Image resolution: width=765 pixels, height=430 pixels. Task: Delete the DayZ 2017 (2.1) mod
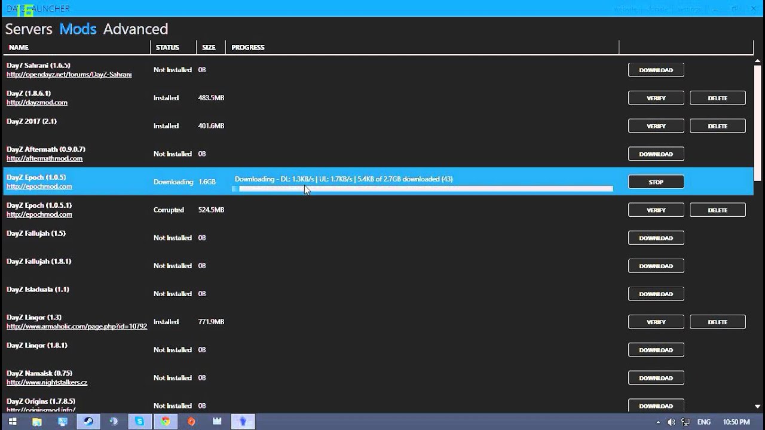point(717,126)
